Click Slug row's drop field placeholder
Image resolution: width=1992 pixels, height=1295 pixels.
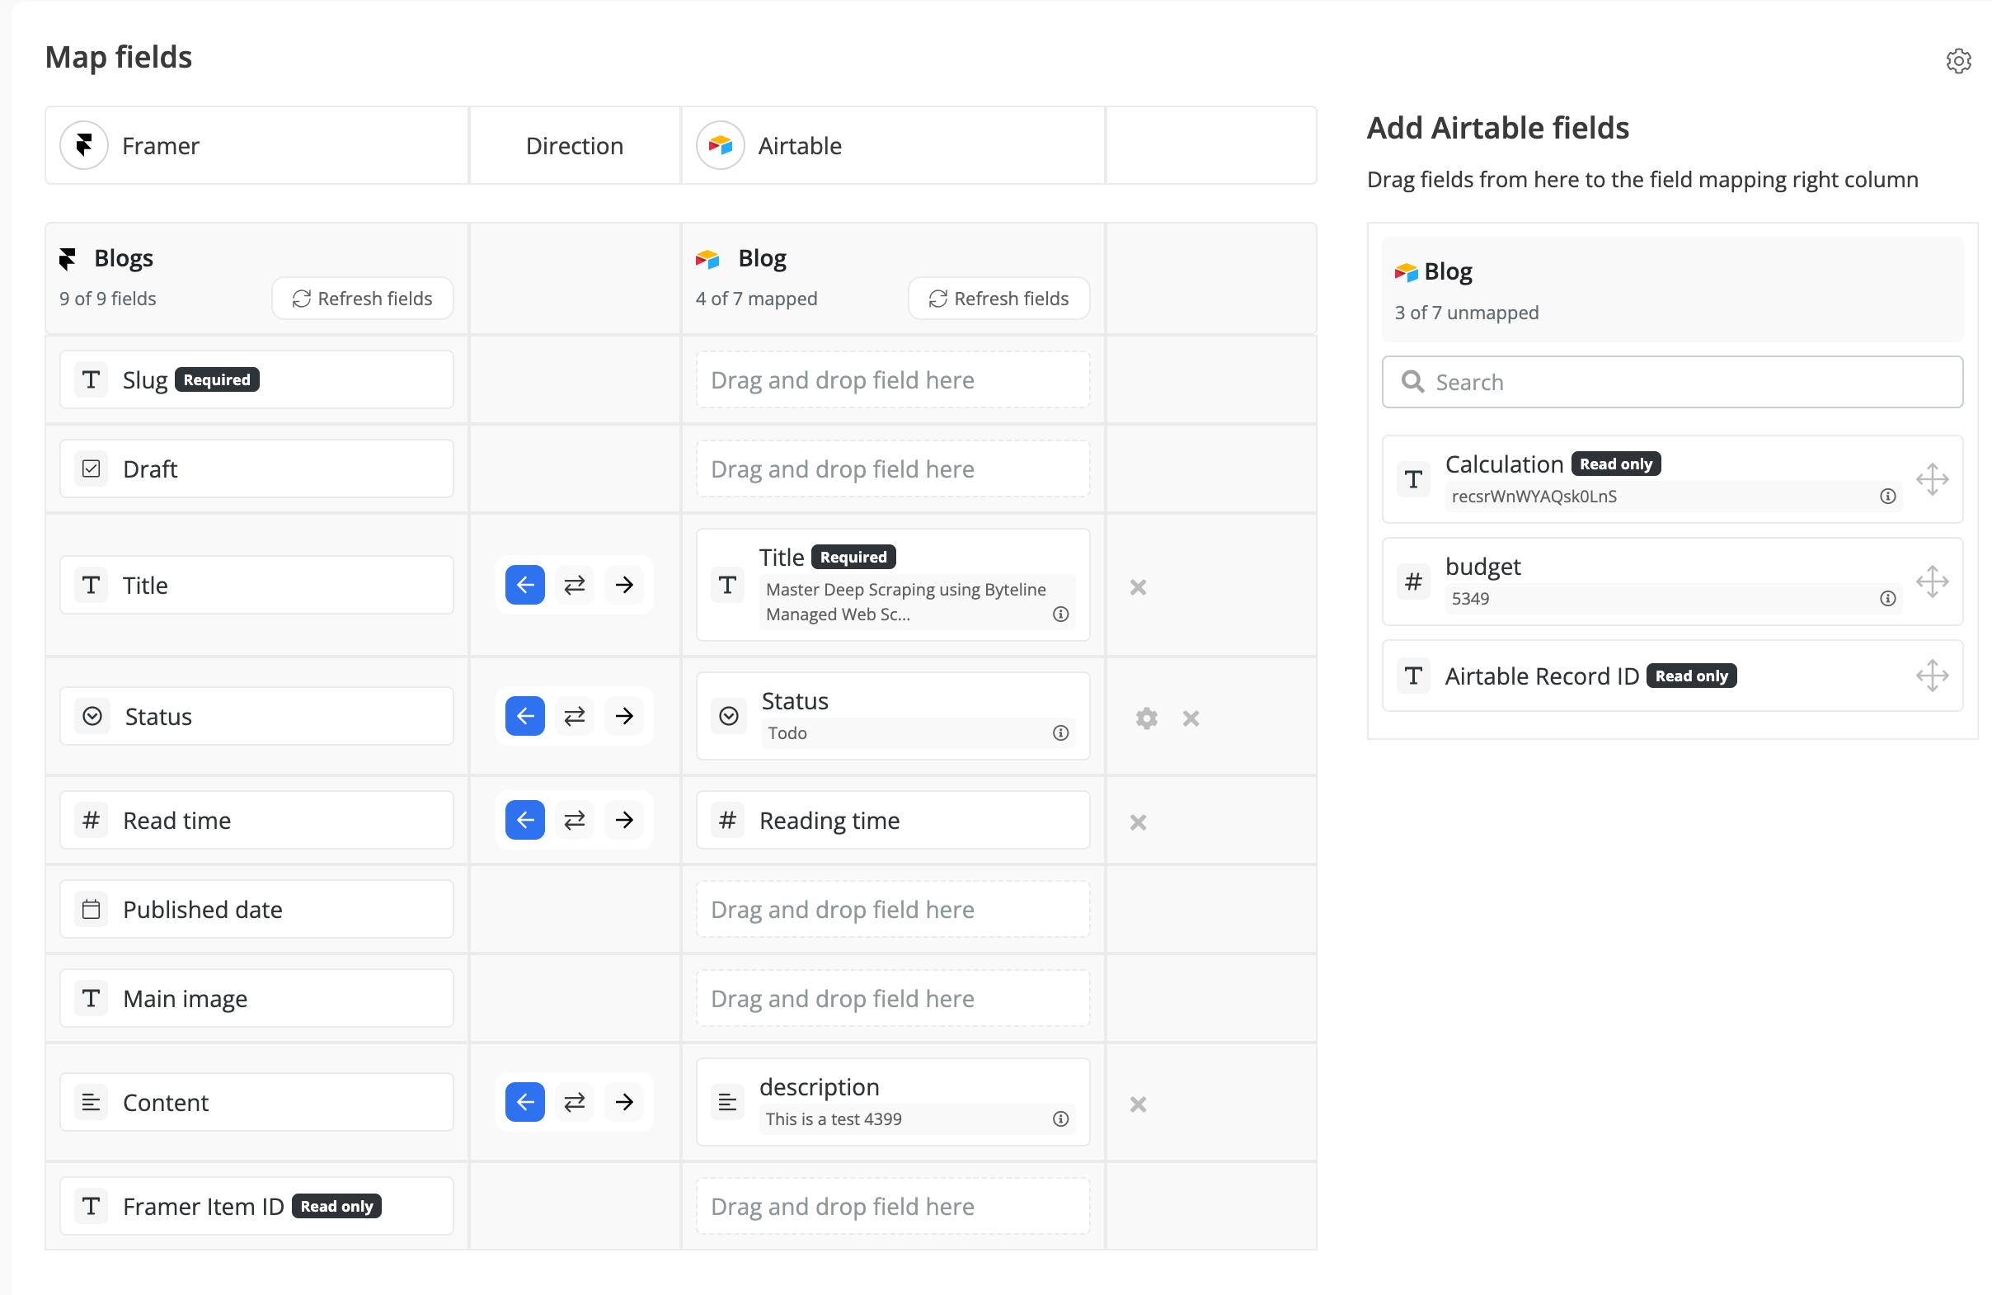click(892, 380)
